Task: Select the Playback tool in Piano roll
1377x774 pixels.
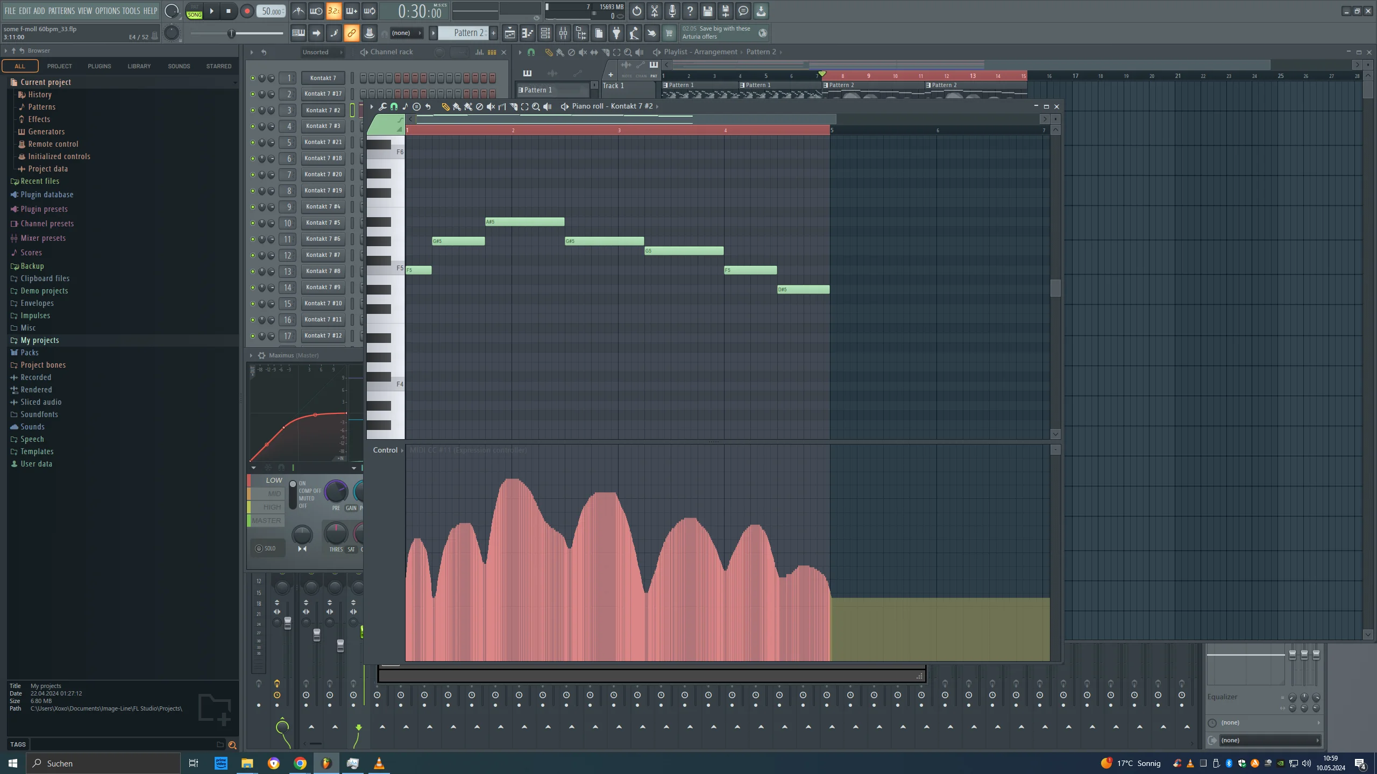Action: pyautogui.click(x=547, y=106)
